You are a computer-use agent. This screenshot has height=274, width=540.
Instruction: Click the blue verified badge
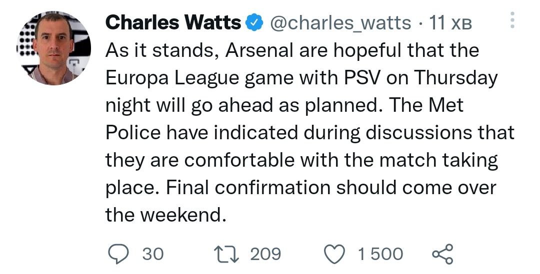click(254, 23)
